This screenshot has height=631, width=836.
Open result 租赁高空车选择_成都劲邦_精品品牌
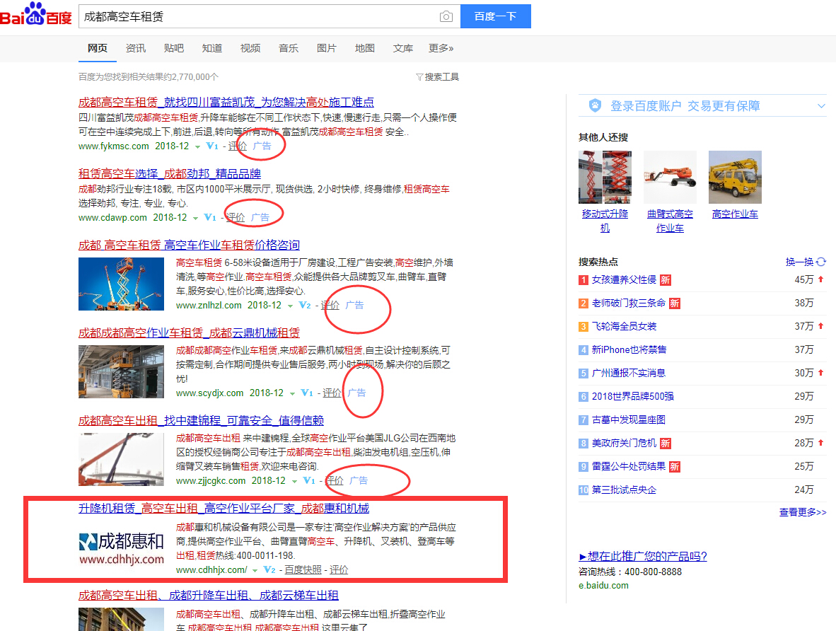pos(170,173)
